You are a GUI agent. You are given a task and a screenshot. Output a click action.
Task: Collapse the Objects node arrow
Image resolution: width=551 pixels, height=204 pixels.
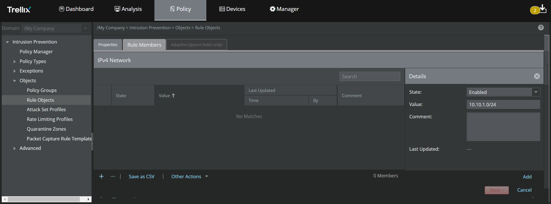(15, 81)
